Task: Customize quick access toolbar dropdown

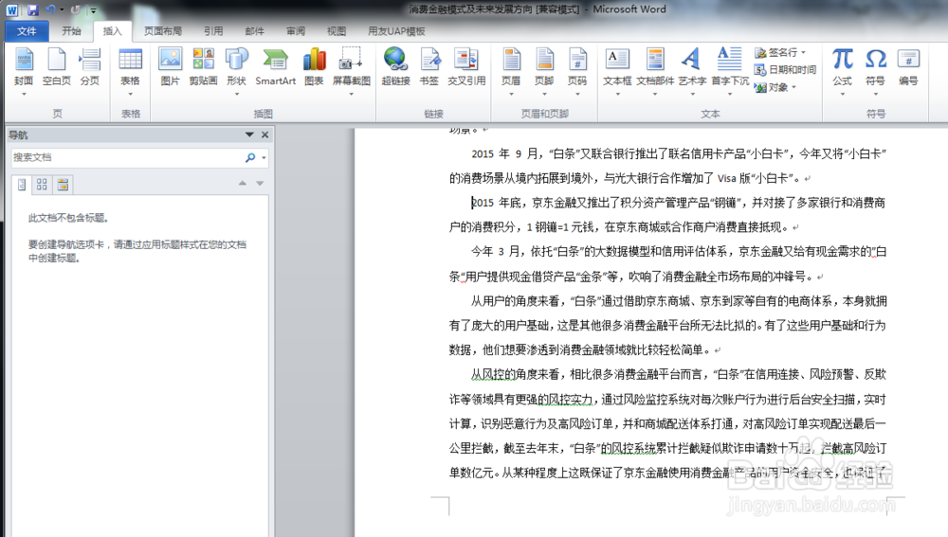Action: [x=93, y=10]
